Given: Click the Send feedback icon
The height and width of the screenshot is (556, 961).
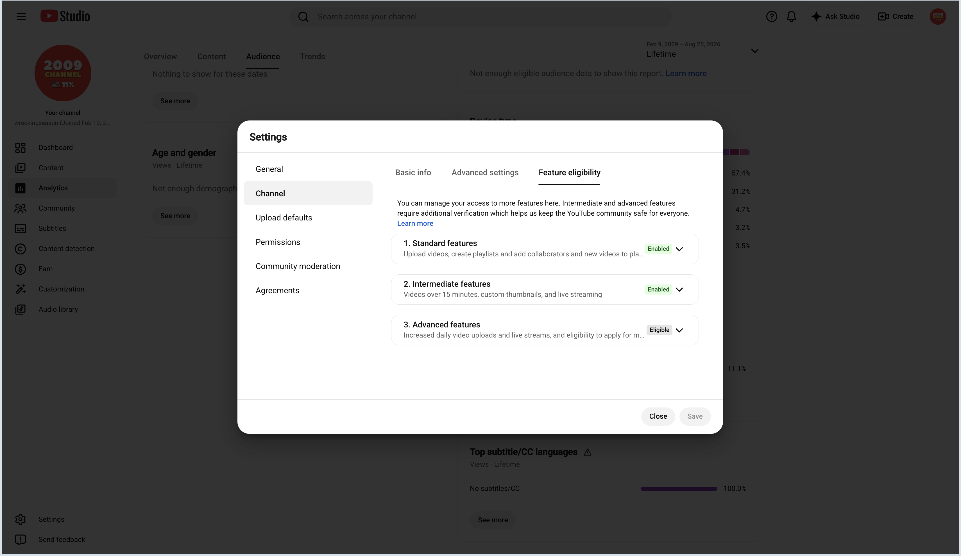Looking at the screenshot, I should 20,539.
